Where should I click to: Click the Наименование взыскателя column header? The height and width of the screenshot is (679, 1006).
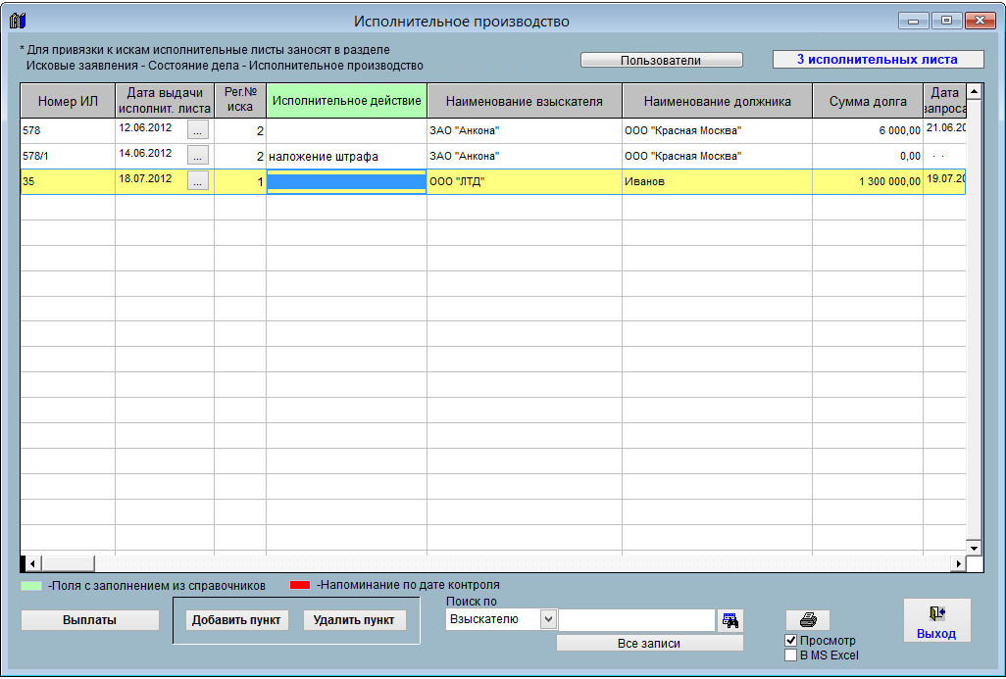524,101
